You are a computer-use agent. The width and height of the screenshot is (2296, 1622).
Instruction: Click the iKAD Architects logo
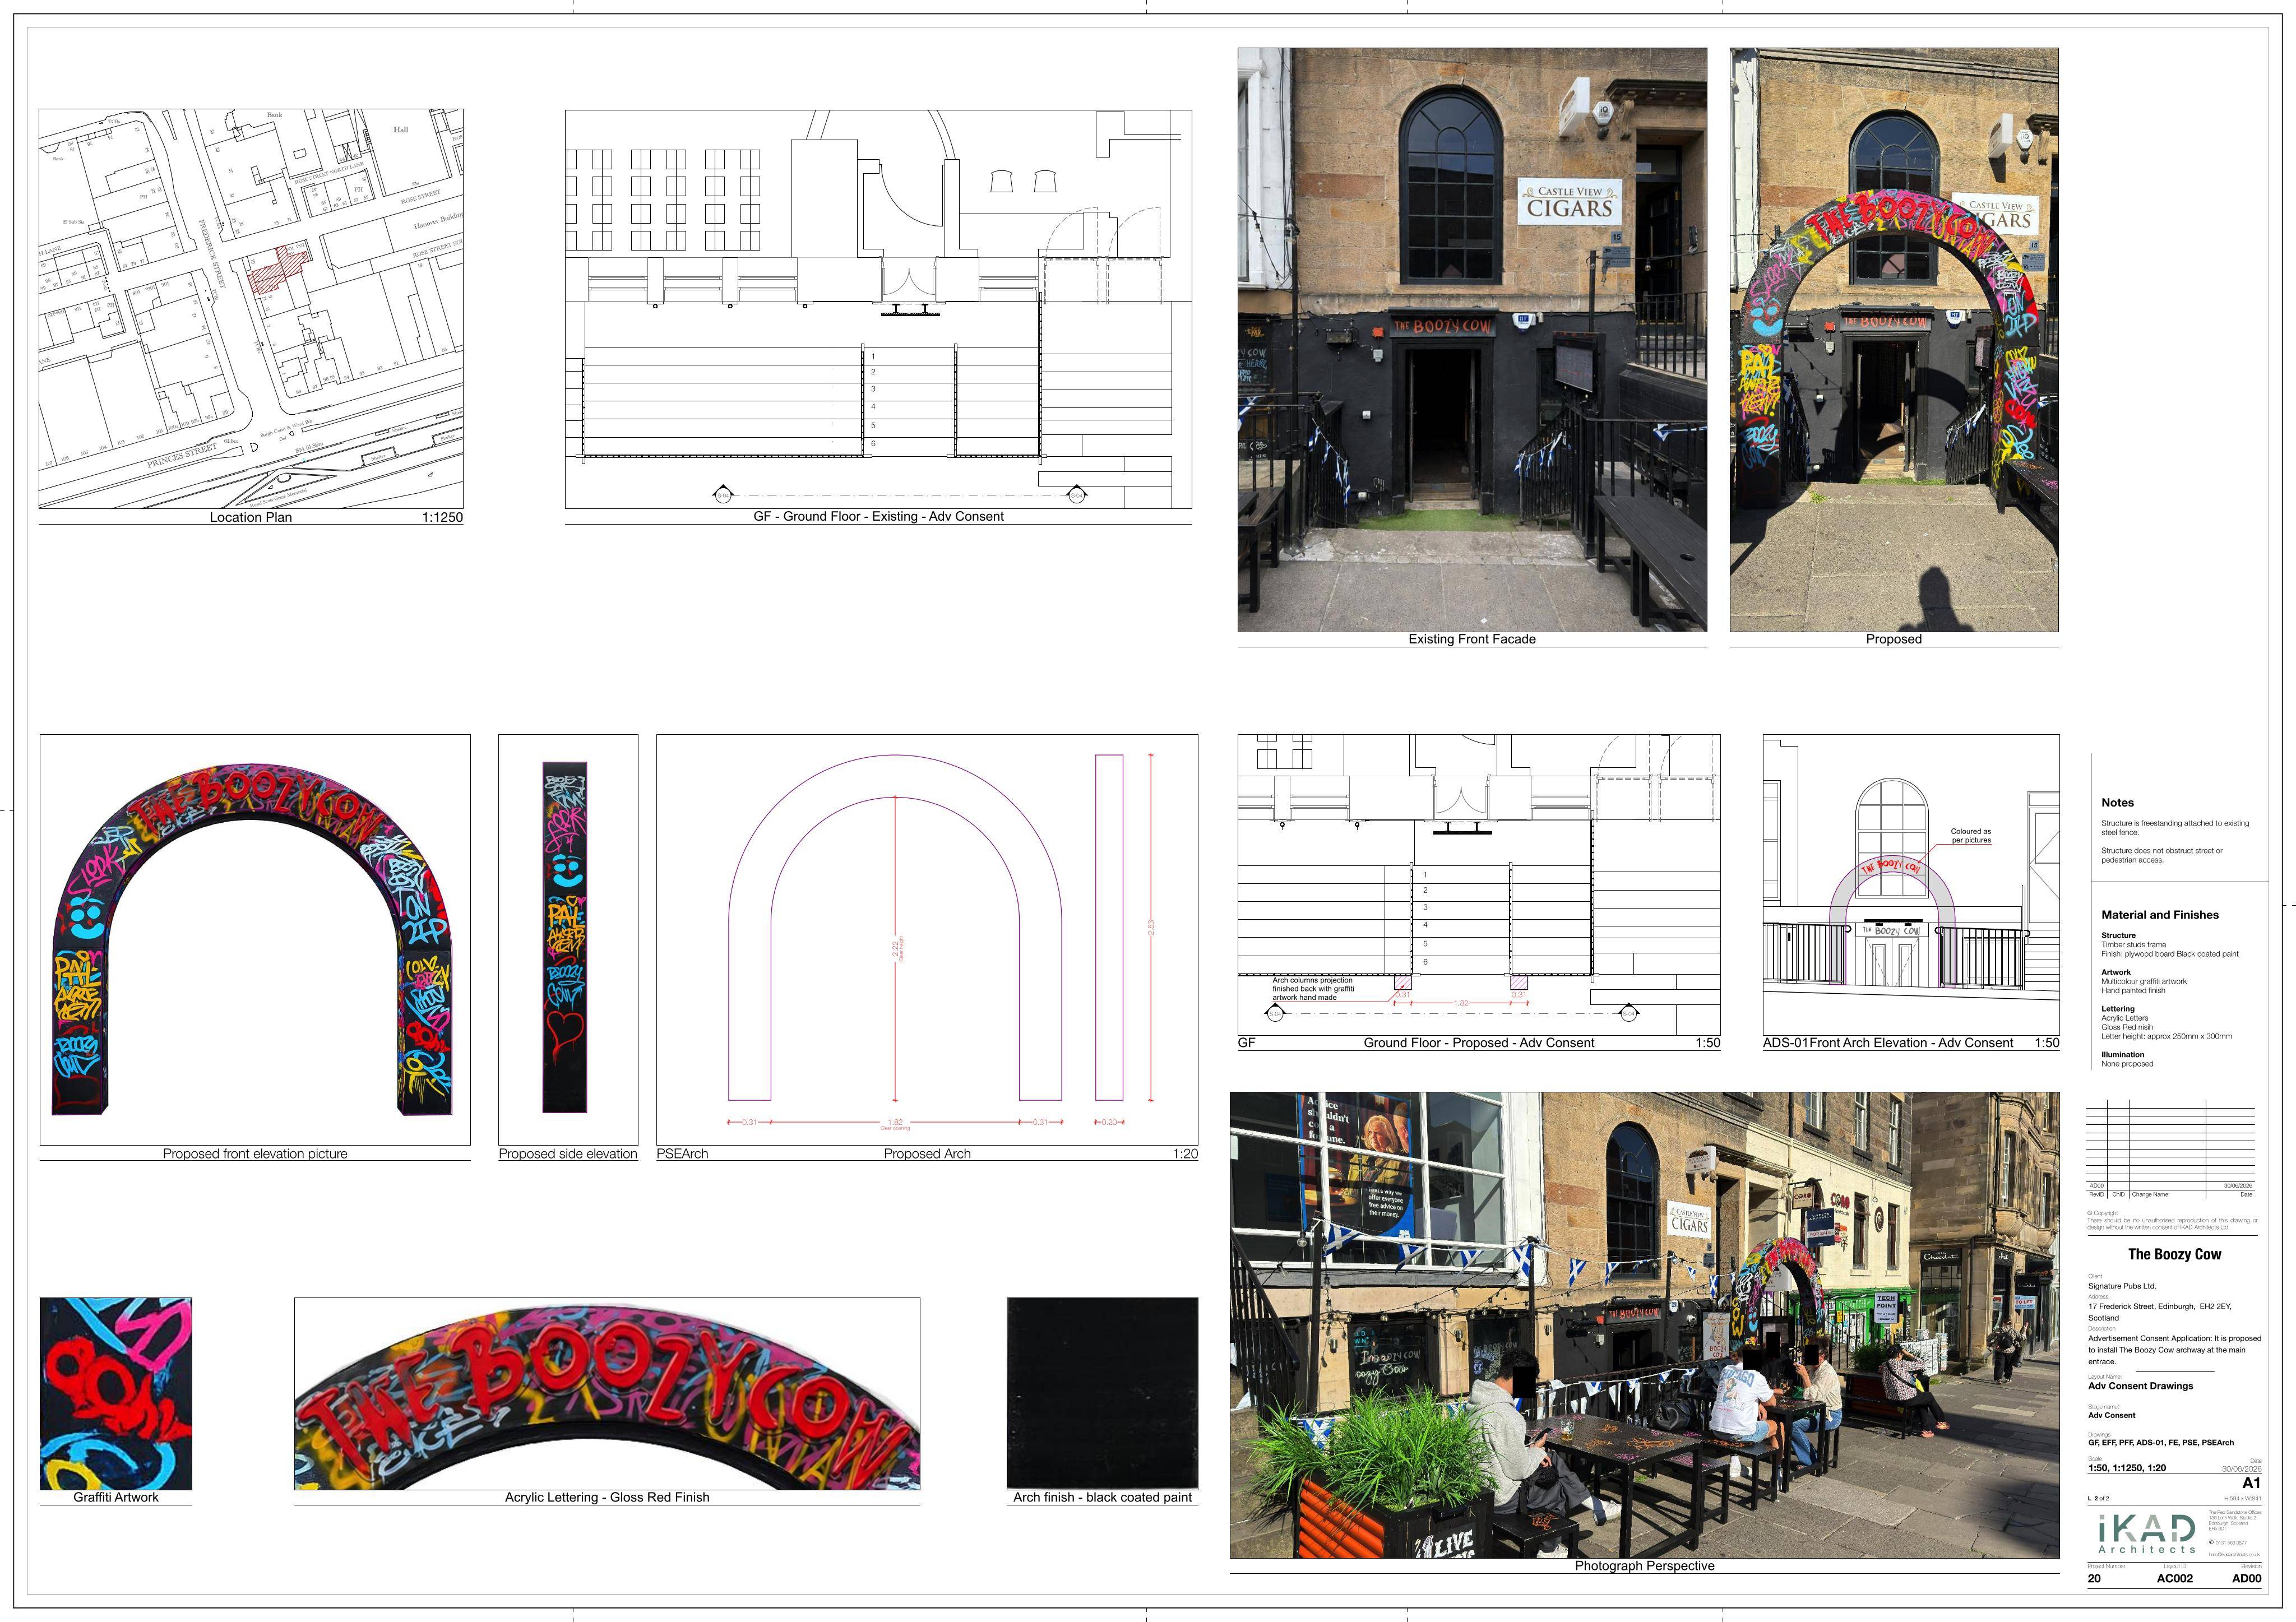click(2145, 1532)
